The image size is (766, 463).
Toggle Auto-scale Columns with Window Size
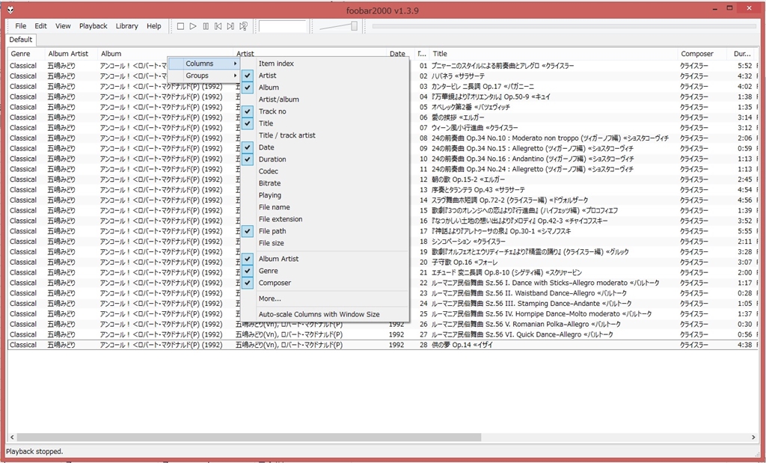click(325, 314)
